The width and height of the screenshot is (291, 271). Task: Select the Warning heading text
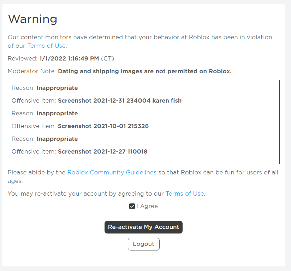tap(32, 19)
